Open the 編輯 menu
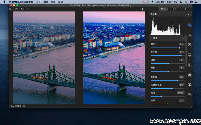The width and height of the screenshot is (201, 125). [46, 2]
